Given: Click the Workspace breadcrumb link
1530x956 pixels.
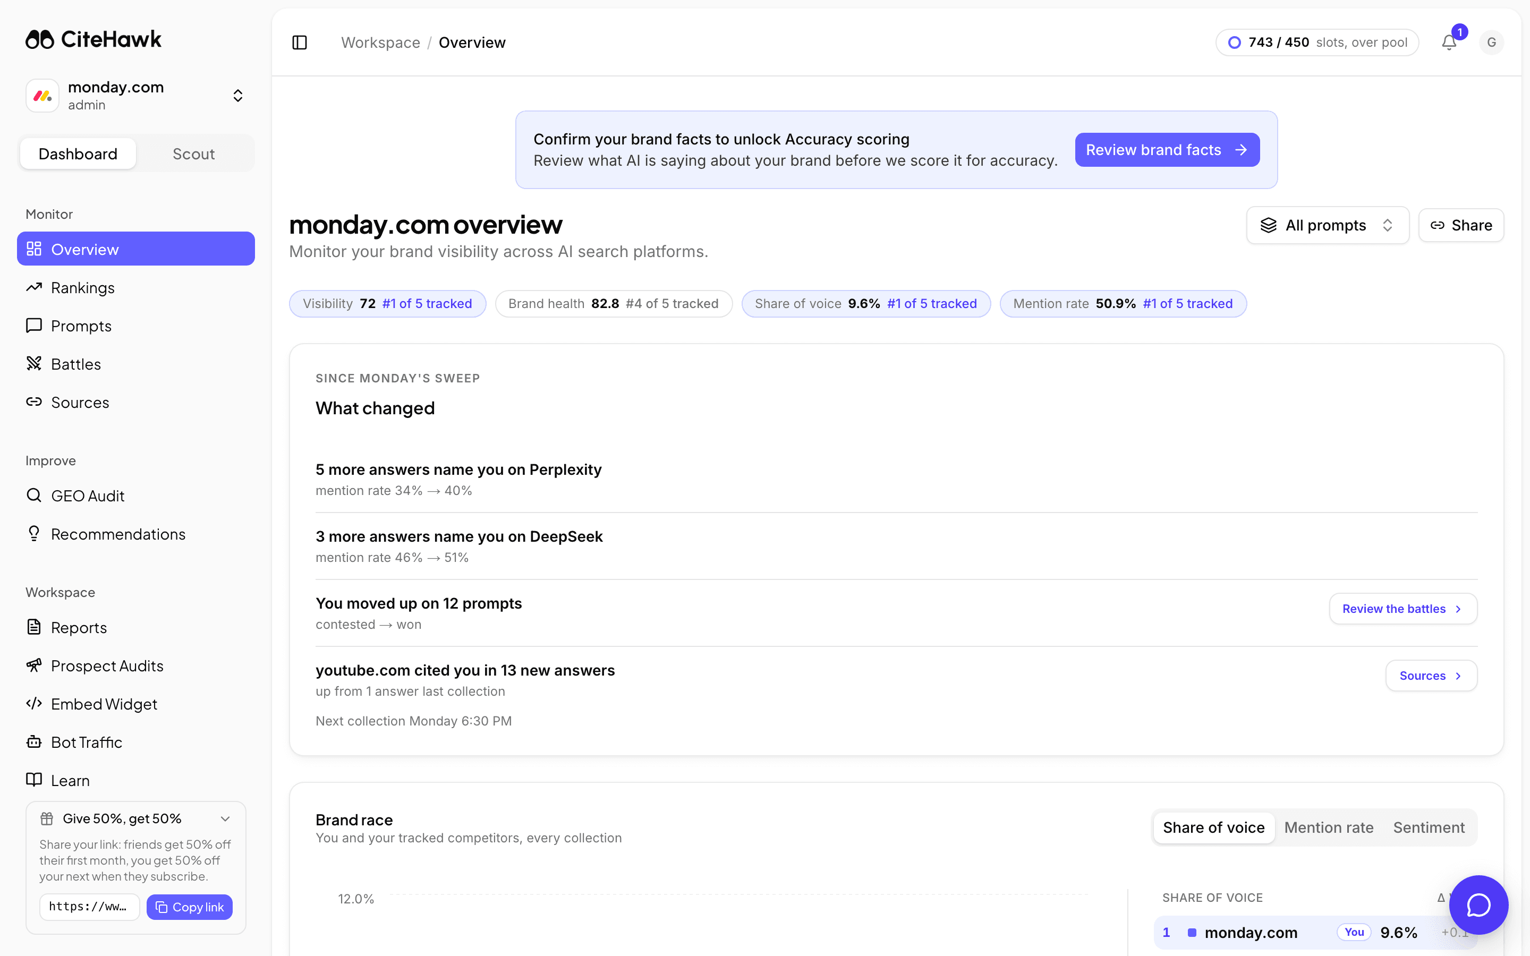Looking at the screenshot, I should (380, 42).
